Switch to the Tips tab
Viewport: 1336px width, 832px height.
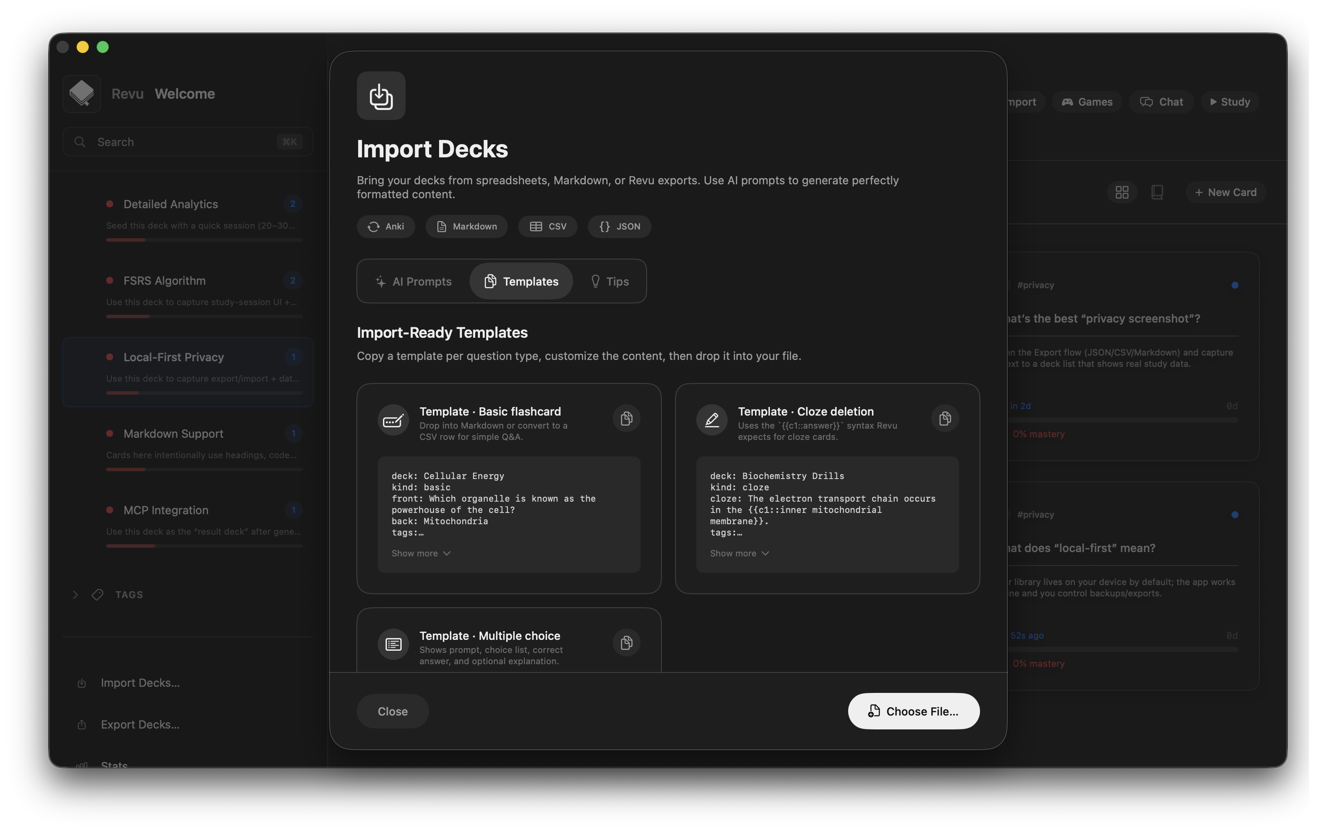pos(609,282)
